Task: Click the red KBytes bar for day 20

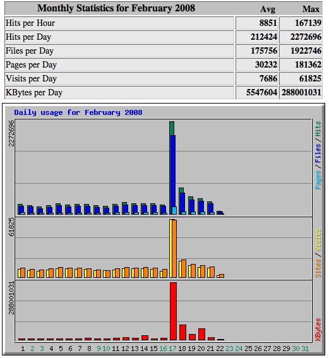Action: [202, 334]
